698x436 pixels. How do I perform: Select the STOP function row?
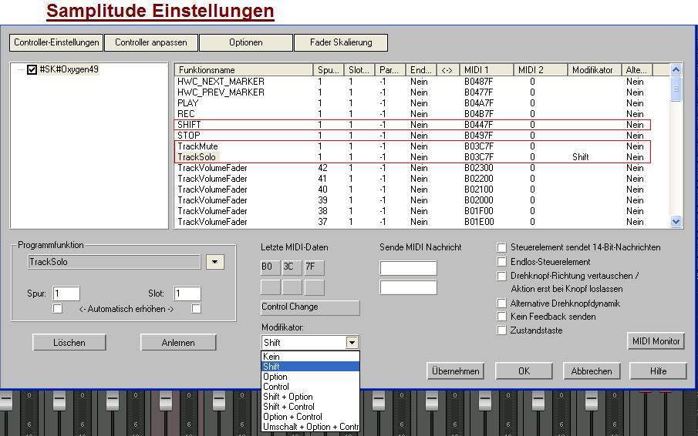click(421, 136)
